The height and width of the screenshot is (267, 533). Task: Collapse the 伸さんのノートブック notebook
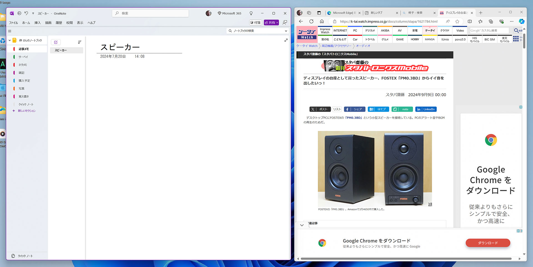9,40
